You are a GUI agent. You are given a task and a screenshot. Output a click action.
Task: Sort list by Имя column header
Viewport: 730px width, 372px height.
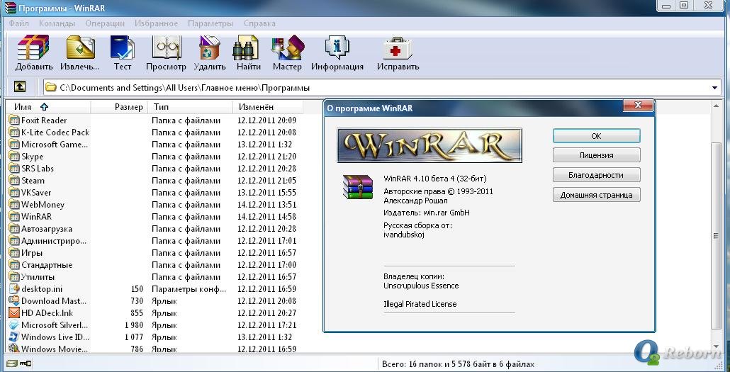[48, 106]
